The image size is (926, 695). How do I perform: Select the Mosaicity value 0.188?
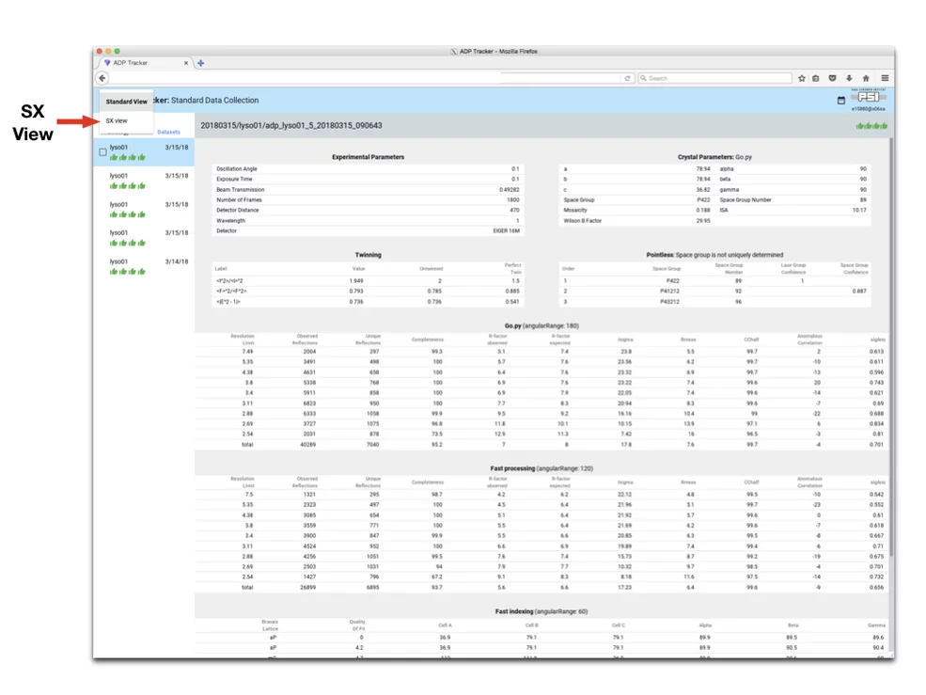click(703, 211)
